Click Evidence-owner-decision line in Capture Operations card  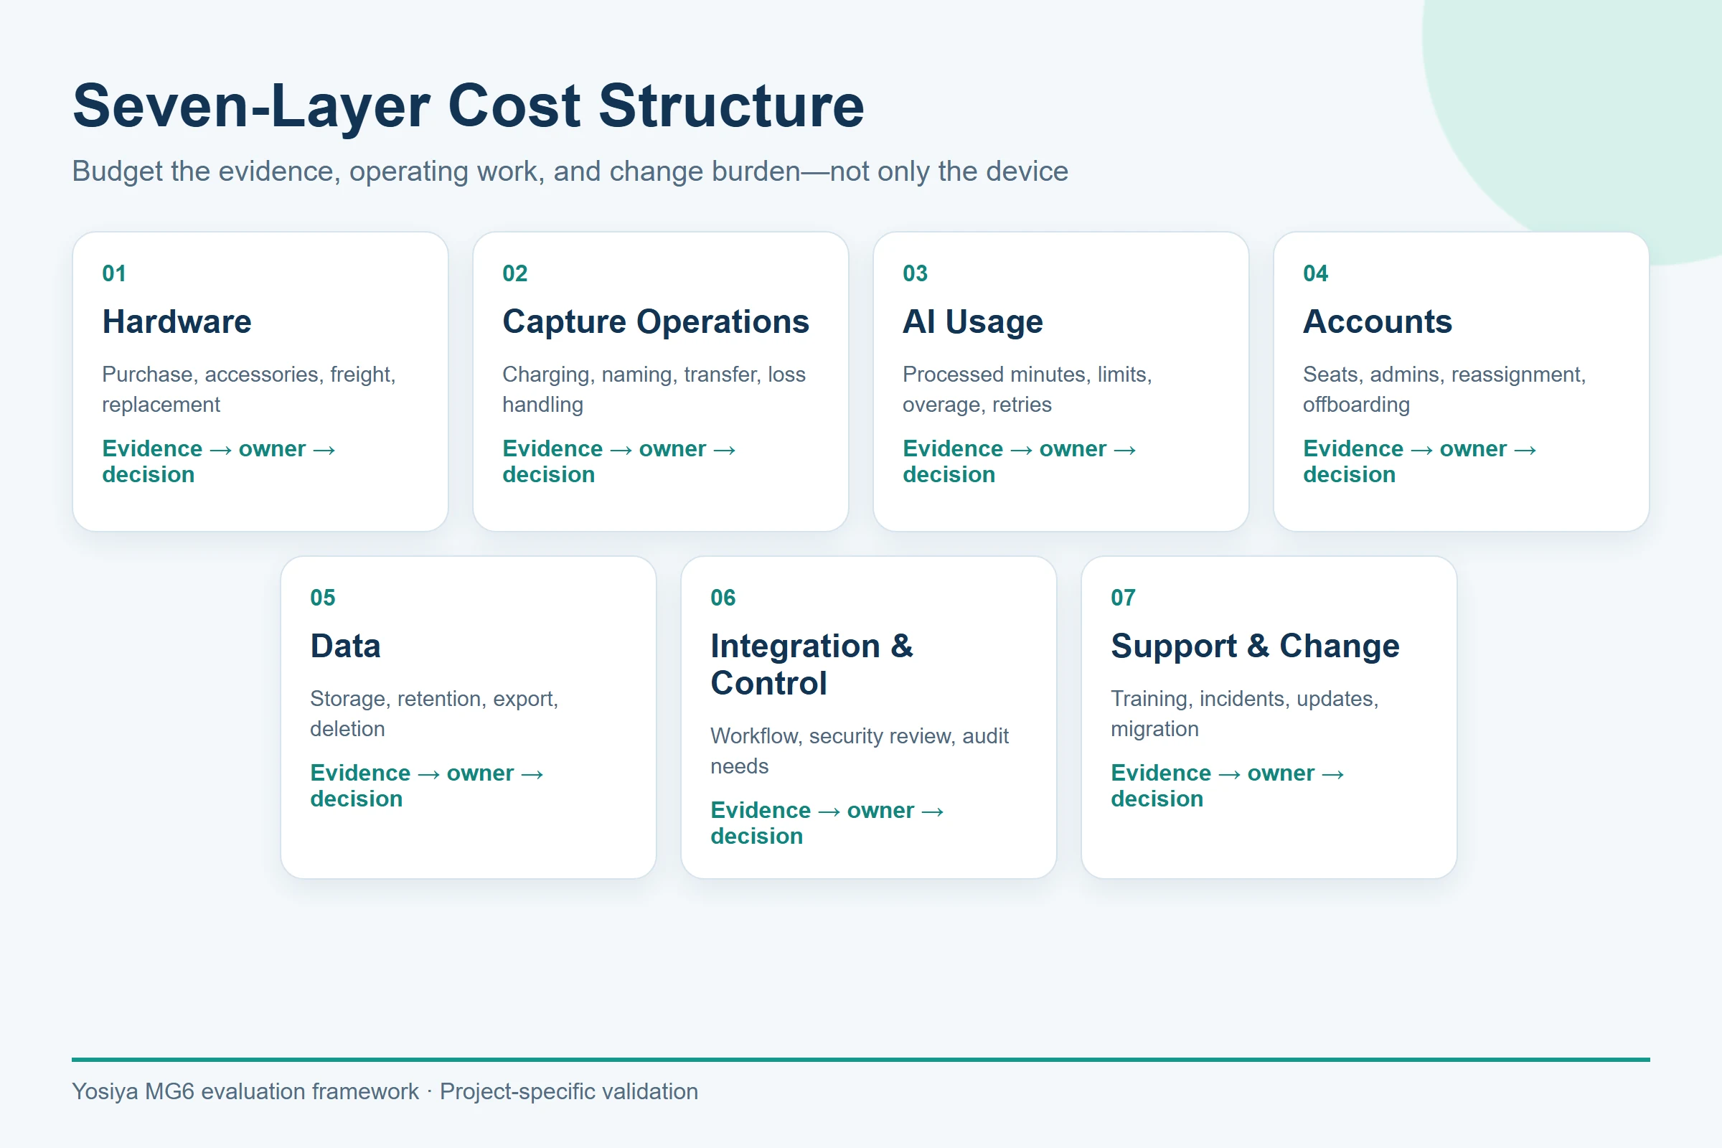(x=619, y=461)
